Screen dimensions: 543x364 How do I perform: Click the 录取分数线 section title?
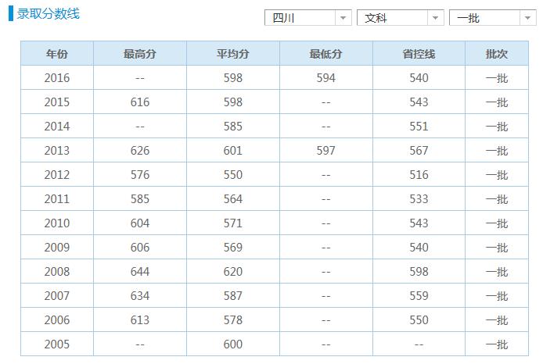[49, 14]
